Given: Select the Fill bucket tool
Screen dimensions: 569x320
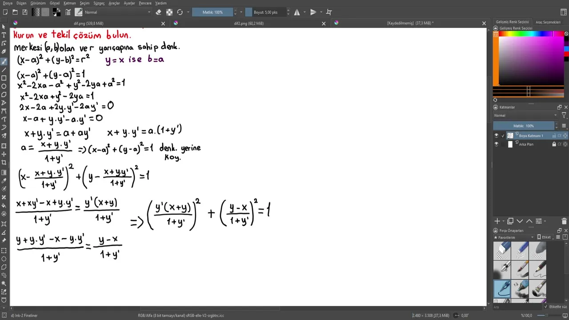Looking at the screenshot, I should 4,205.
